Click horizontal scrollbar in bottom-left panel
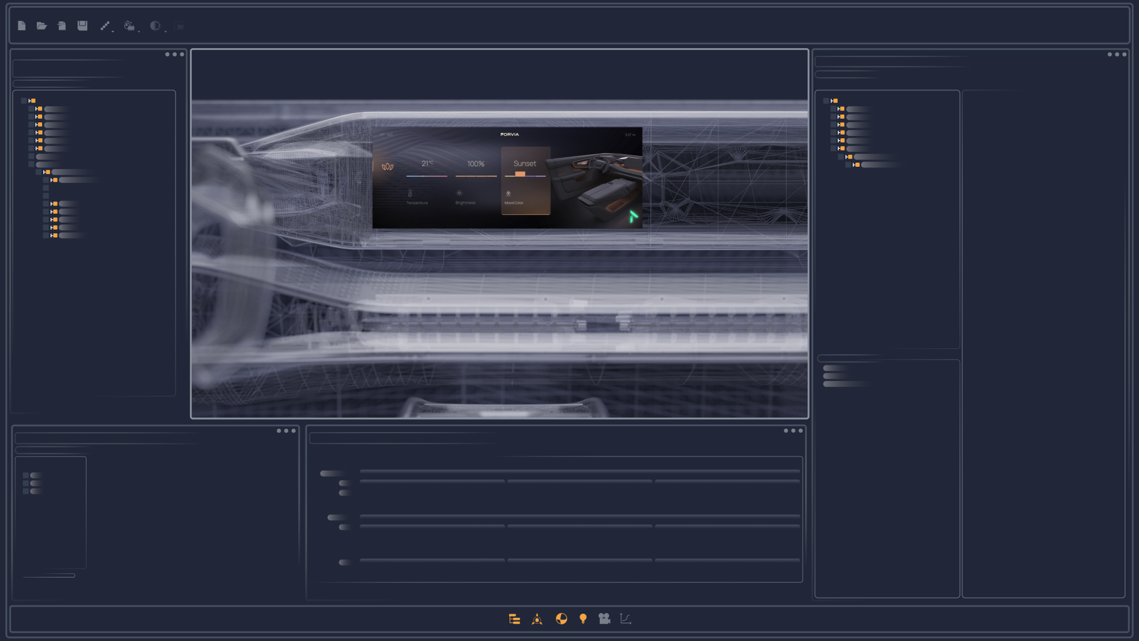The height and width of the screenshot is (641, 1139). point(49,576)
